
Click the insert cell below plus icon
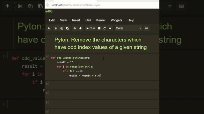(49, 28)
